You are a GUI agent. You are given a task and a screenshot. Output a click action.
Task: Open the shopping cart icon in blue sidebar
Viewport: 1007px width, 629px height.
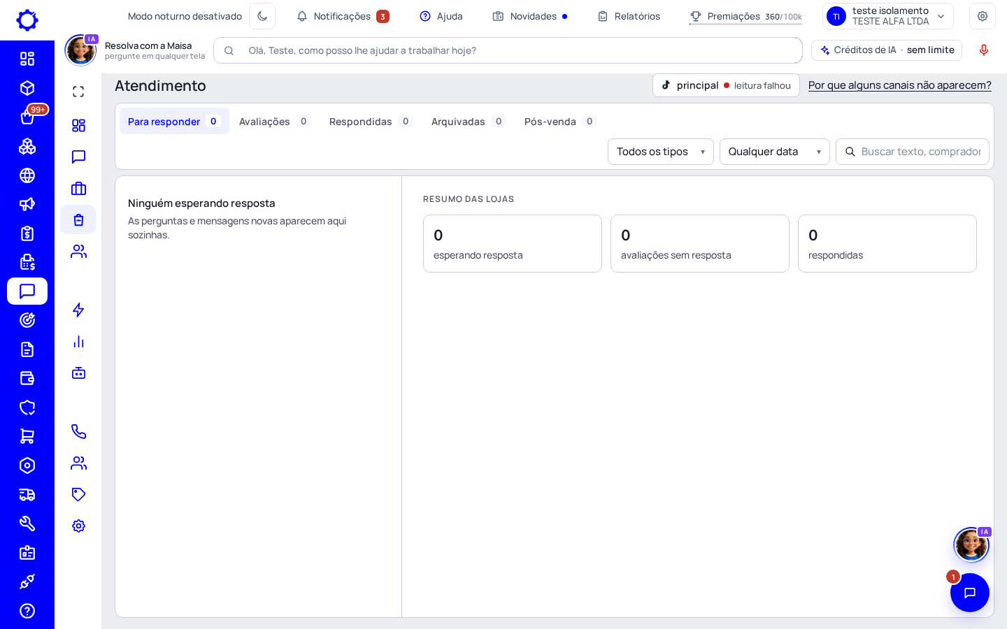pyautogui.click(x=27, y=436)
